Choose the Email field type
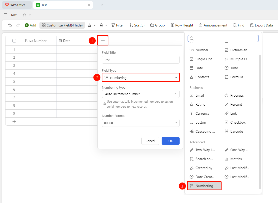Image resolution: width=278 pixels, height=203 pixels. point(197,95)
